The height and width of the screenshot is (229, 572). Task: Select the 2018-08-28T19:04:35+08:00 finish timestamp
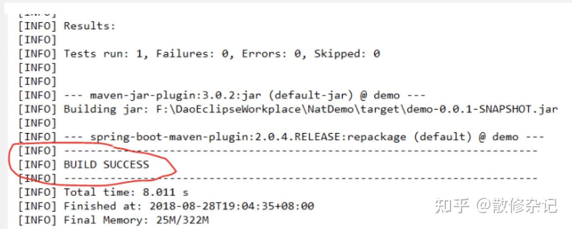point(232,207)
